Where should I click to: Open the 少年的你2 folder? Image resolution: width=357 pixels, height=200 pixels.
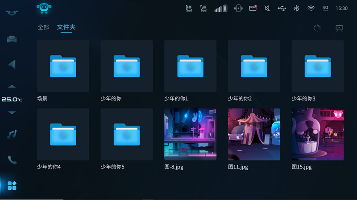[x=254, y=66]
